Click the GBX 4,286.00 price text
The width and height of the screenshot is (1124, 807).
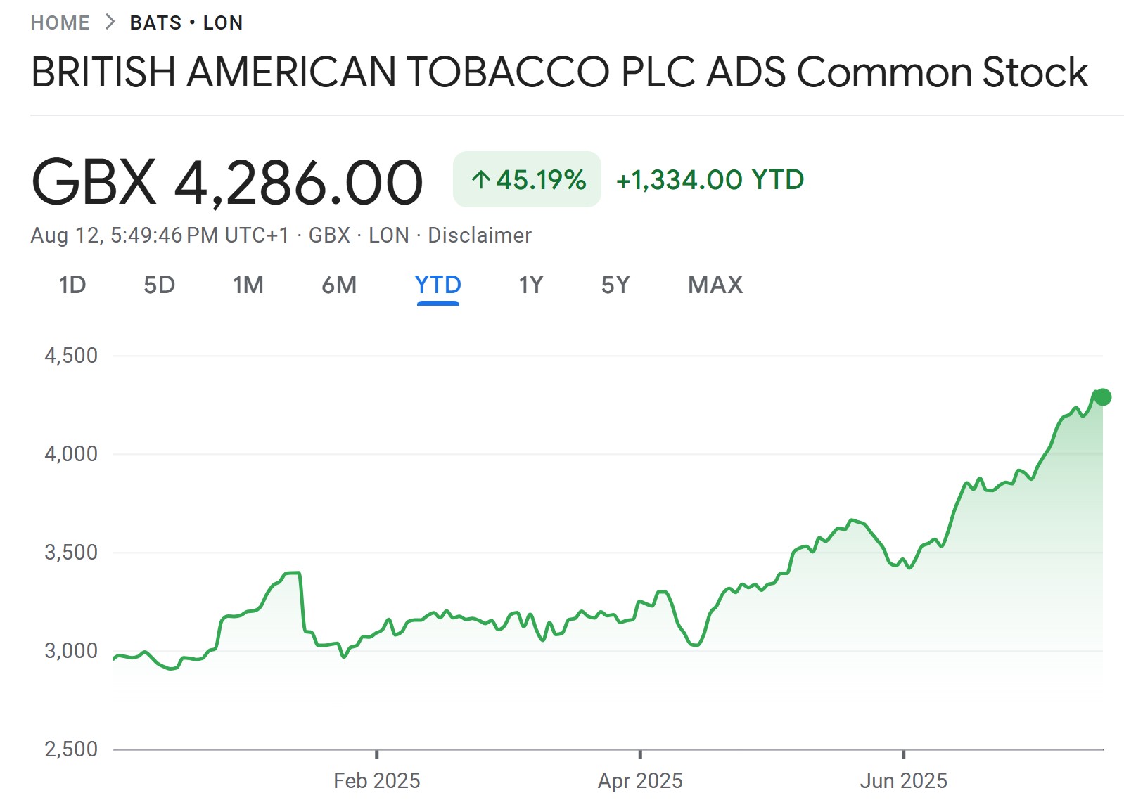226,179
